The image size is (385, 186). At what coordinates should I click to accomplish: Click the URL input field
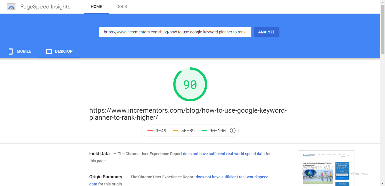pyautogui.click(x=175, y=32)
